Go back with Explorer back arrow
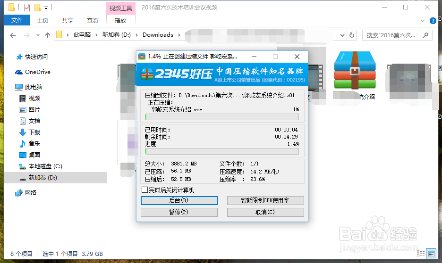Viewport: 442px width, 263px height. tap(13, 35)
